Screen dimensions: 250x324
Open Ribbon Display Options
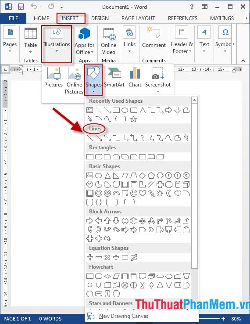(x=204, y=7)
